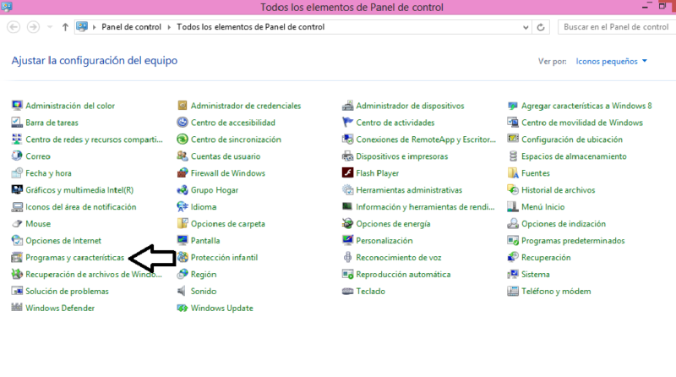This screenshot has width=676, height=377.
Task: Click the Espacios de almacenamiento icon
Action: (513, 156)
